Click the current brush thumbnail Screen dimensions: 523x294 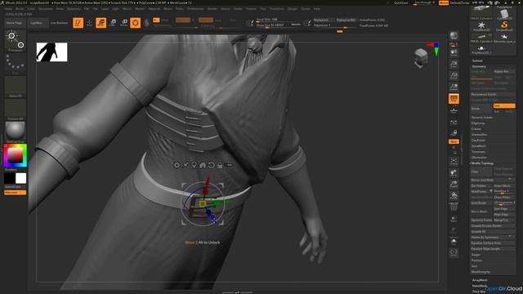16,41
